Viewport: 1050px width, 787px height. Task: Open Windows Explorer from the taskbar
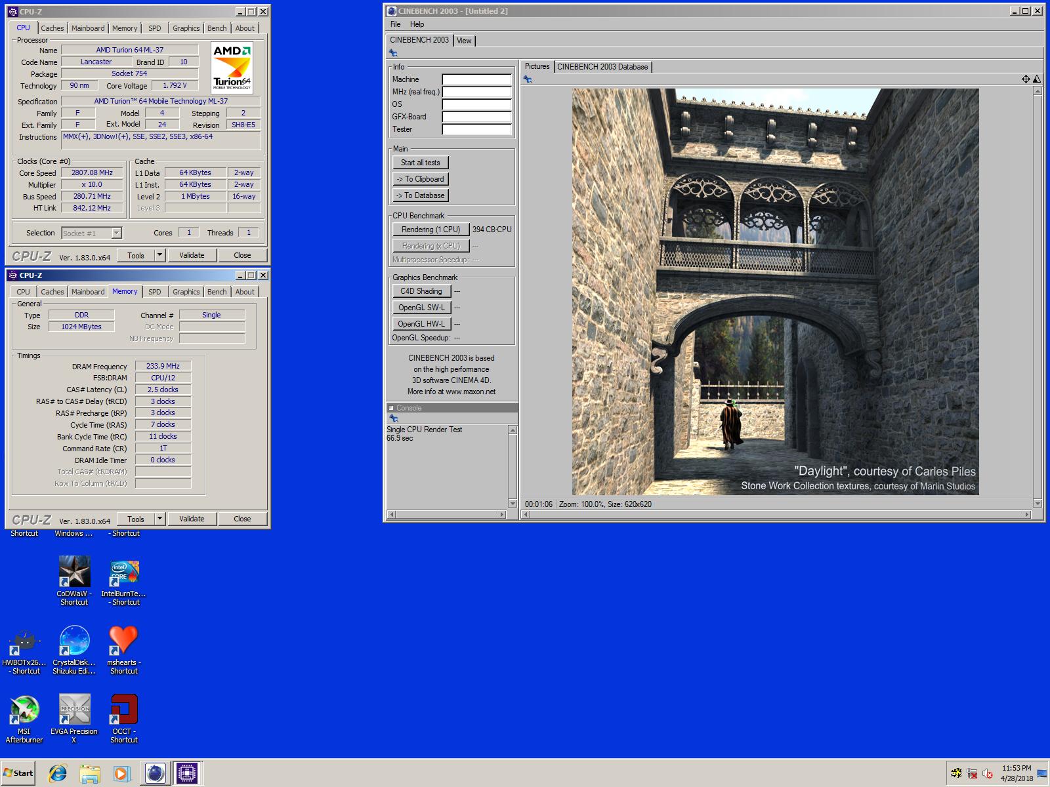[x=90, y=773]
